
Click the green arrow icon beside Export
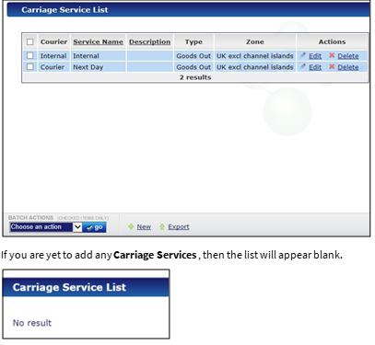(162, 227)
